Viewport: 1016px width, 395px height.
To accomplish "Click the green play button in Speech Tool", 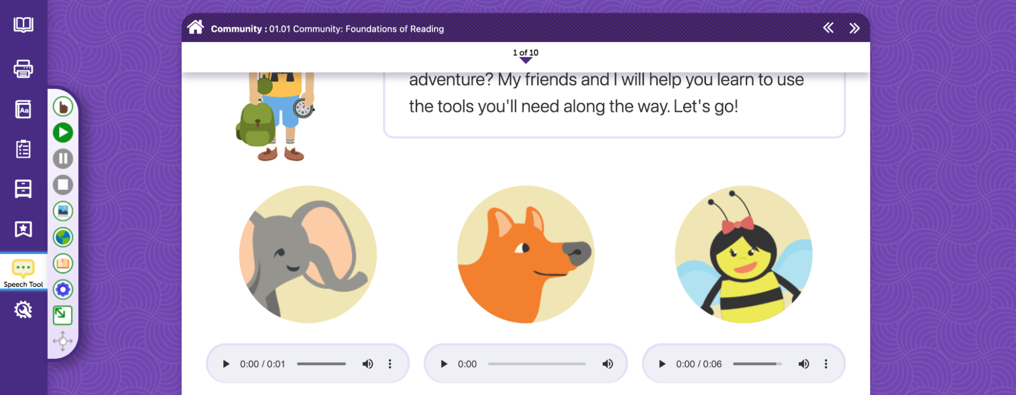I will (63, 133).
